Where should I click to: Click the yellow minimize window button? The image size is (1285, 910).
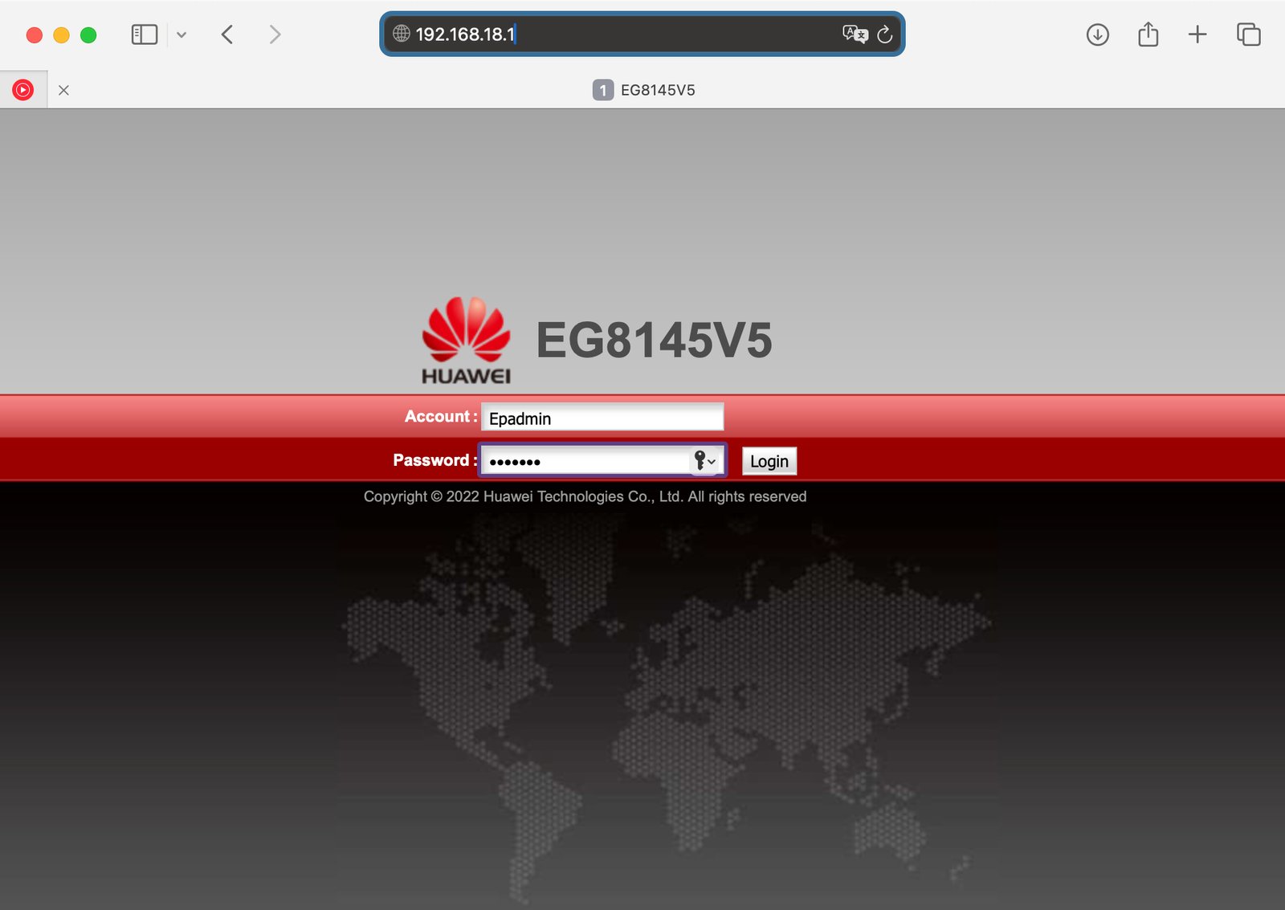[61, 35]
